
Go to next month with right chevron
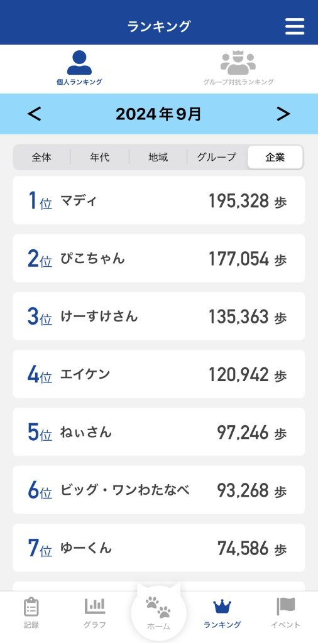(283, 114)
